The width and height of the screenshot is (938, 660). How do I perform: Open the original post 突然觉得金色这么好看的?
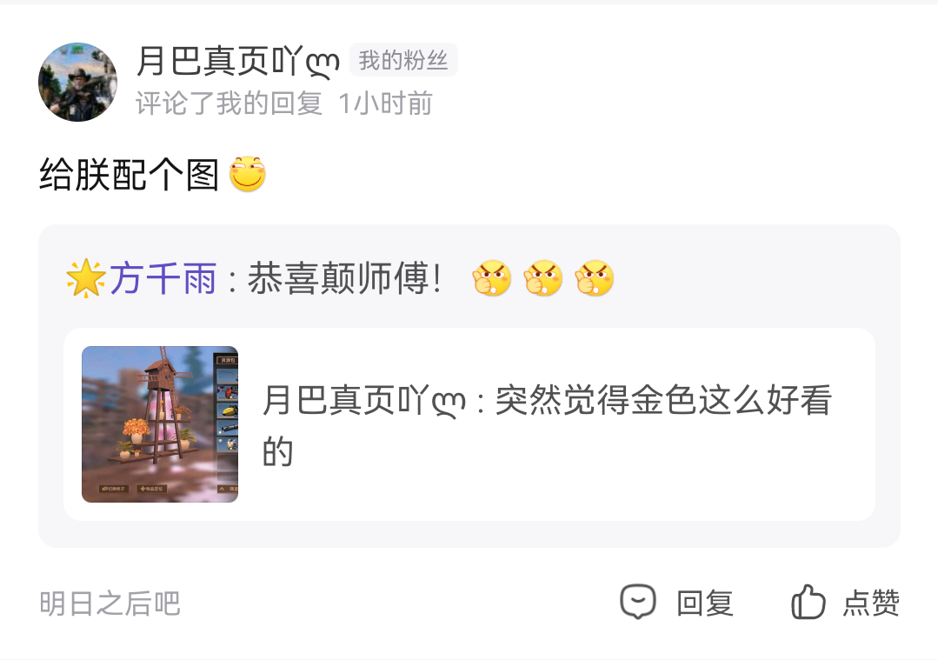(x=663, y=400)
